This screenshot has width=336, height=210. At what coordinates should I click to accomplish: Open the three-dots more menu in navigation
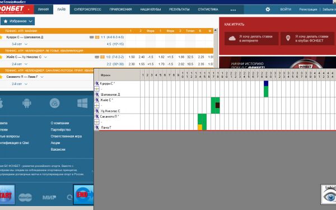coord(233,10)
